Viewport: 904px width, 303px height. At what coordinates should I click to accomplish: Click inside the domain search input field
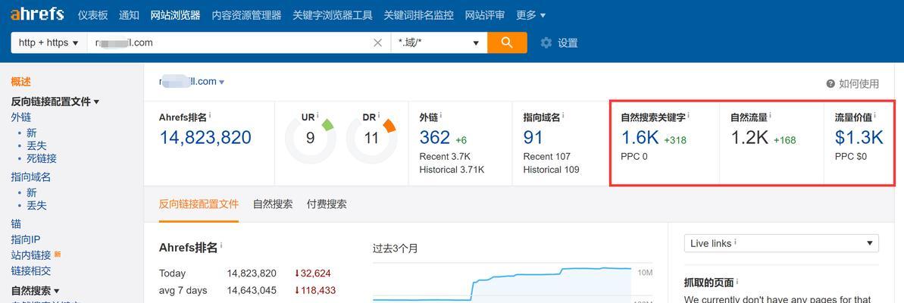[230, 42]
